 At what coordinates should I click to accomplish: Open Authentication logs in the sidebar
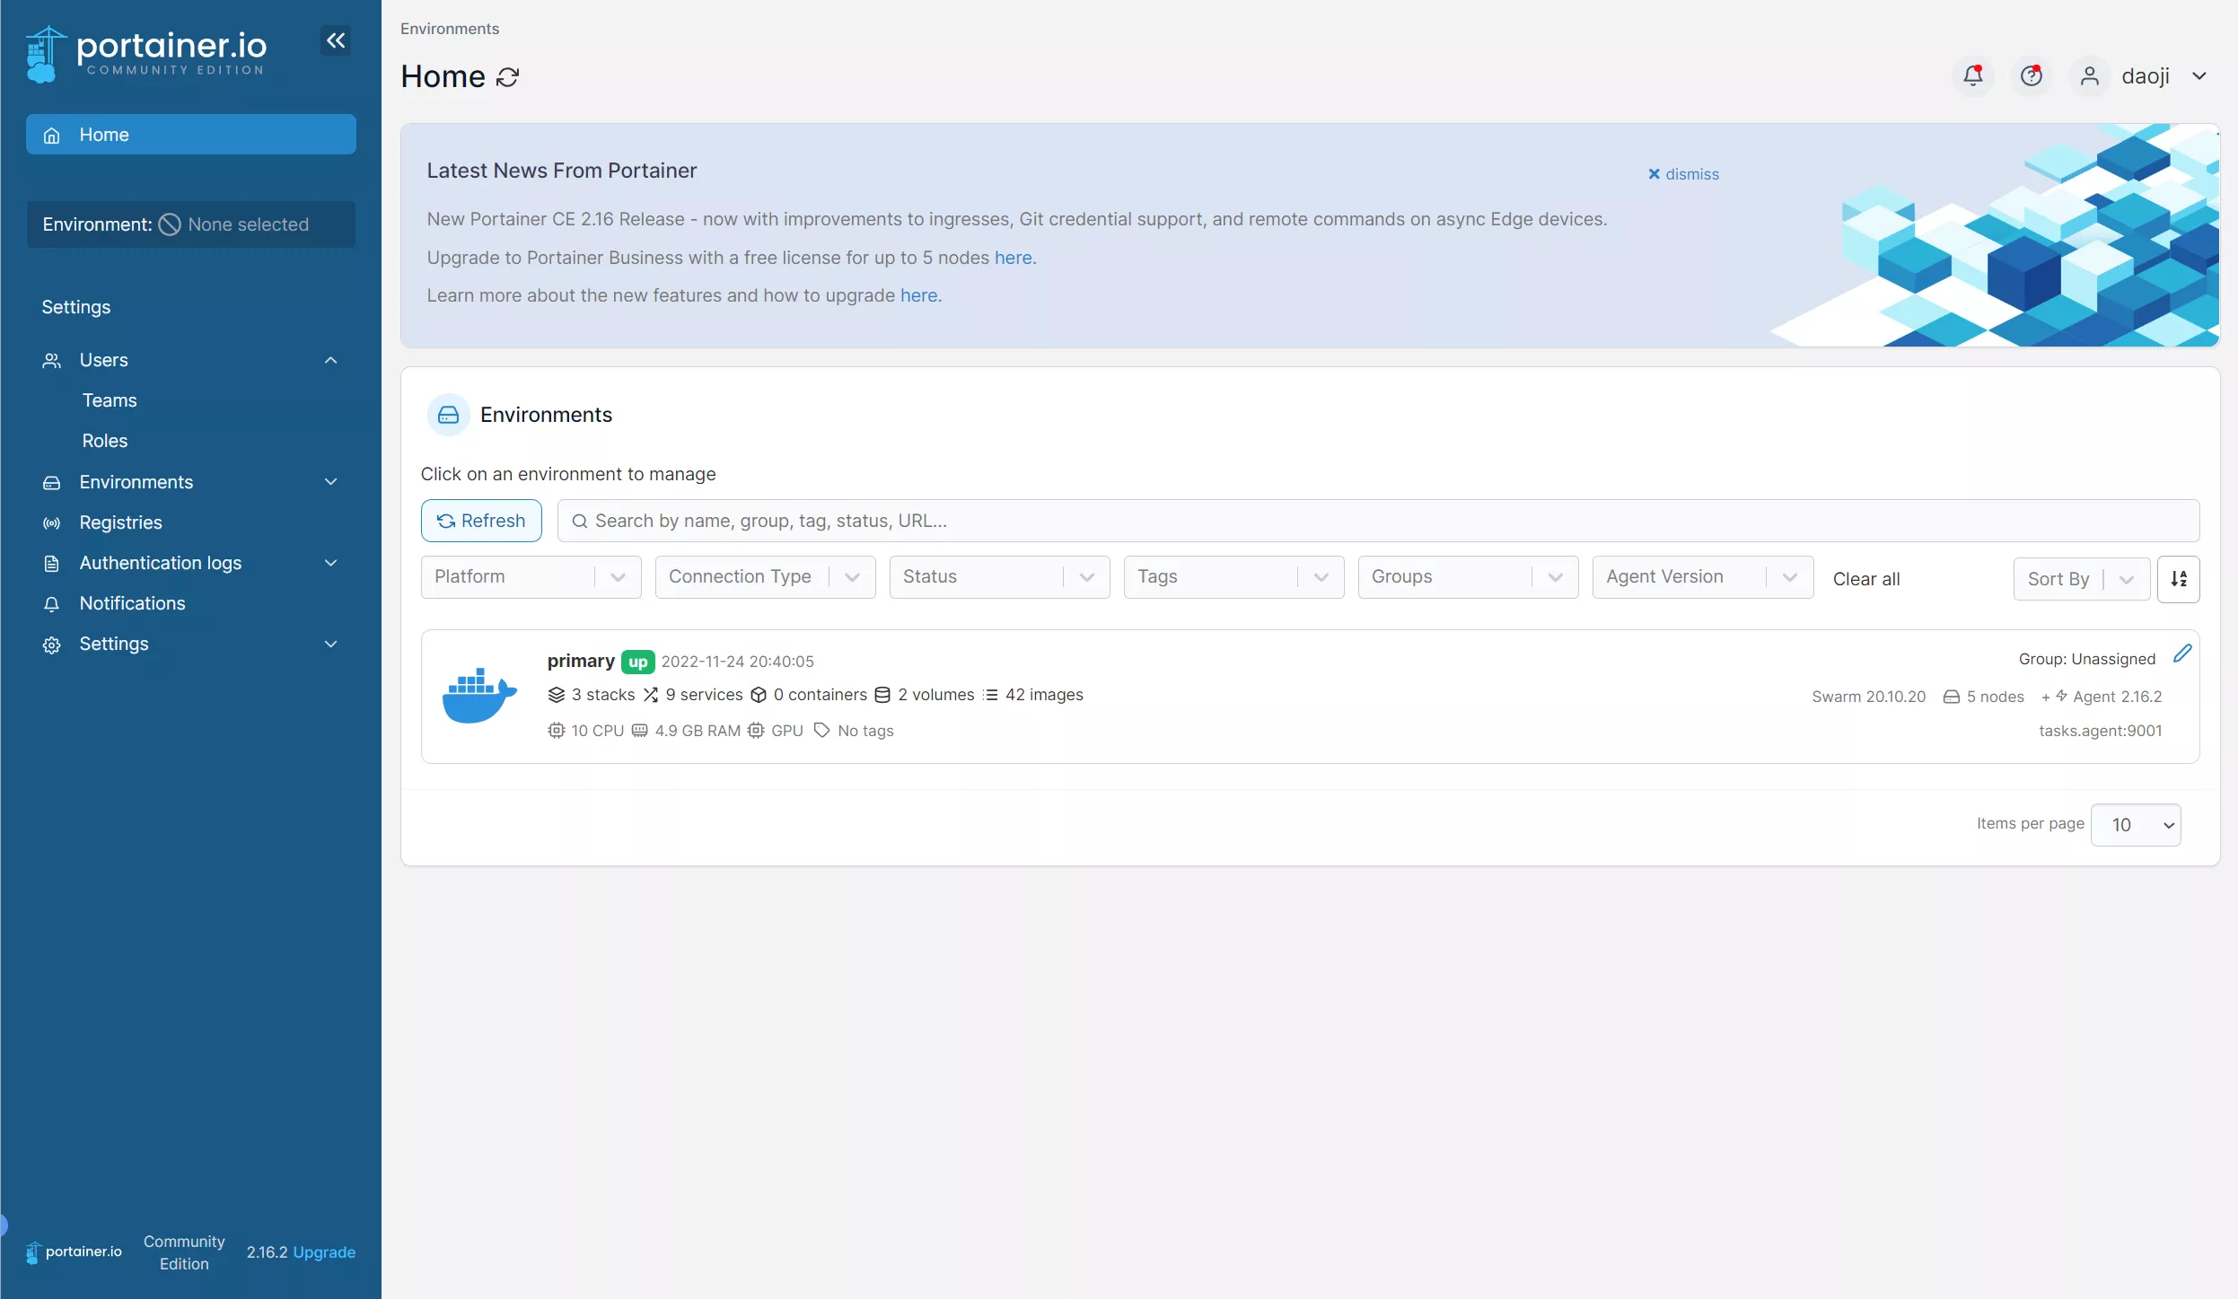[x=160, y=563]
